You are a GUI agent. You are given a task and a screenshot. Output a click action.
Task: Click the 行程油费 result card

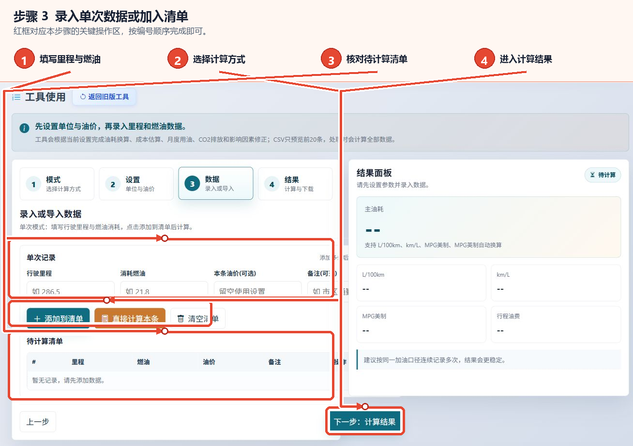(x=556, y=324)
